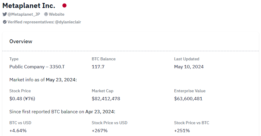The height and width of the screenshot is (136, 261).
Task: Click the Last Updated date May 10, 2024
Action: click(x=189, y=67)
